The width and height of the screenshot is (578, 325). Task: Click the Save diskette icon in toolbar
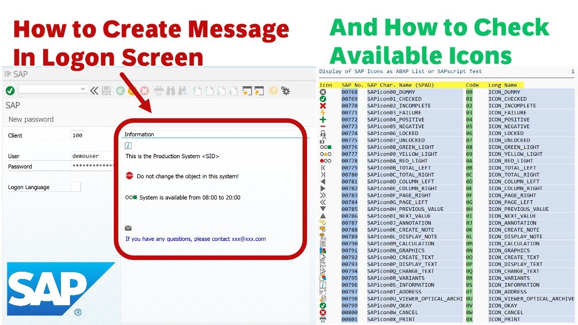click(106, 91)
